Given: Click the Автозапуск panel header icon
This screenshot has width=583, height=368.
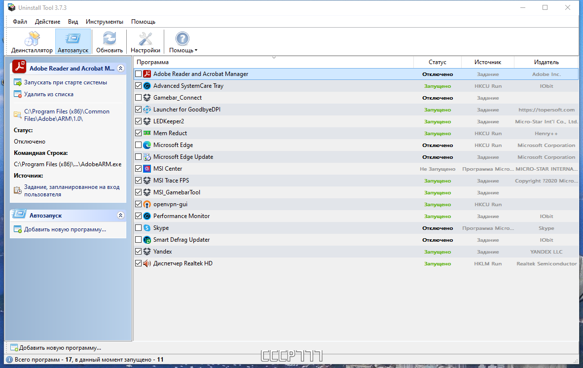Looking at the screenshot, I should pos(19,215).
